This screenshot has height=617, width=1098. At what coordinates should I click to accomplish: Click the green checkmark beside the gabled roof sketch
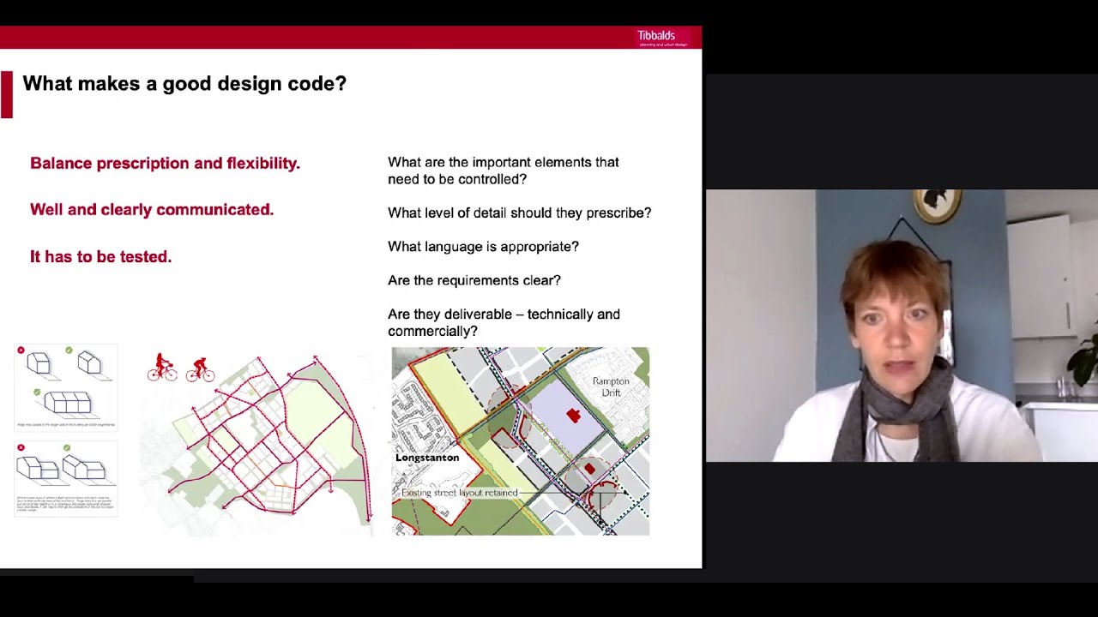point(69,350)
